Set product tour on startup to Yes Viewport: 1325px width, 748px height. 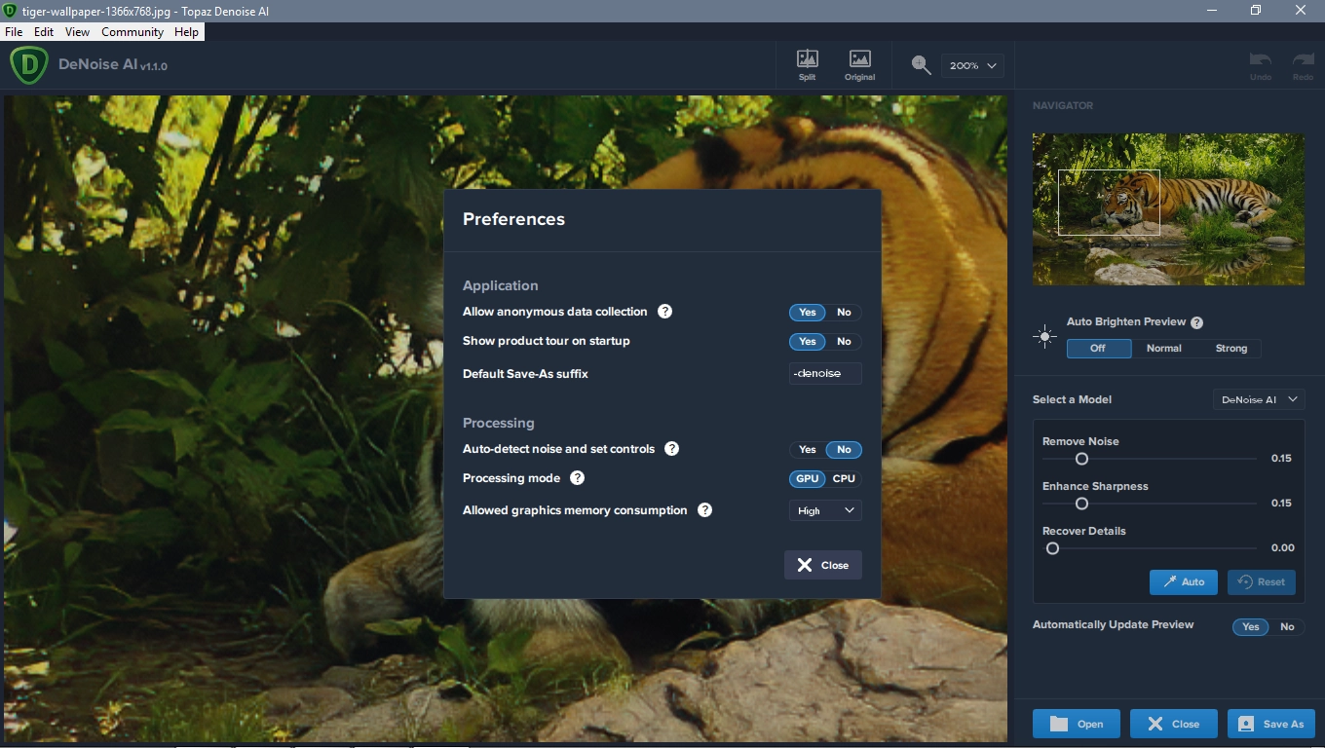[x=808, y=342]
